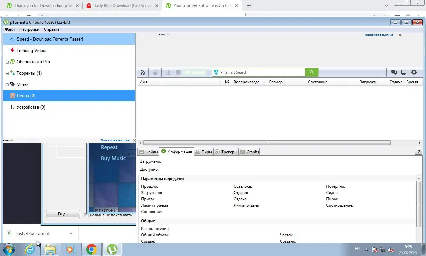Click the green magnifier search button
This screenshot has width=426, height=256.
312,72
